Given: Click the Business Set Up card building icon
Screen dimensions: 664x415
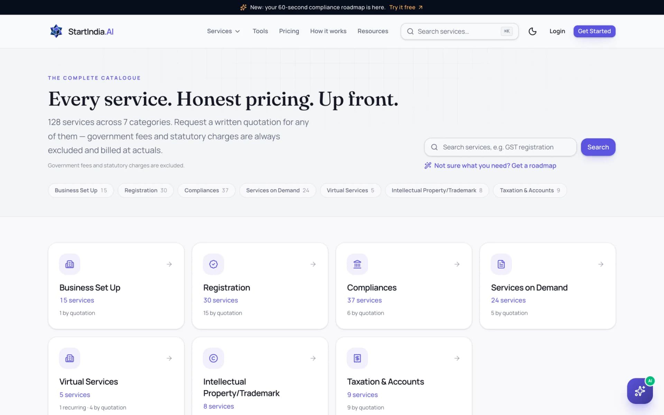Looking at the screenshot, I should pyautogui.click(x=70, y=264).
